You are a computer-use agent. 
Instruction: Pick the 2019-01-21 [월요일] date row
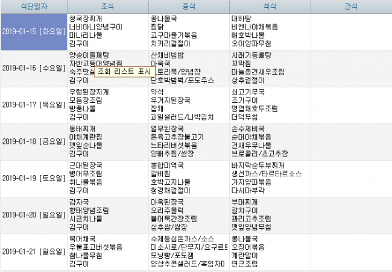coord(33,251)
